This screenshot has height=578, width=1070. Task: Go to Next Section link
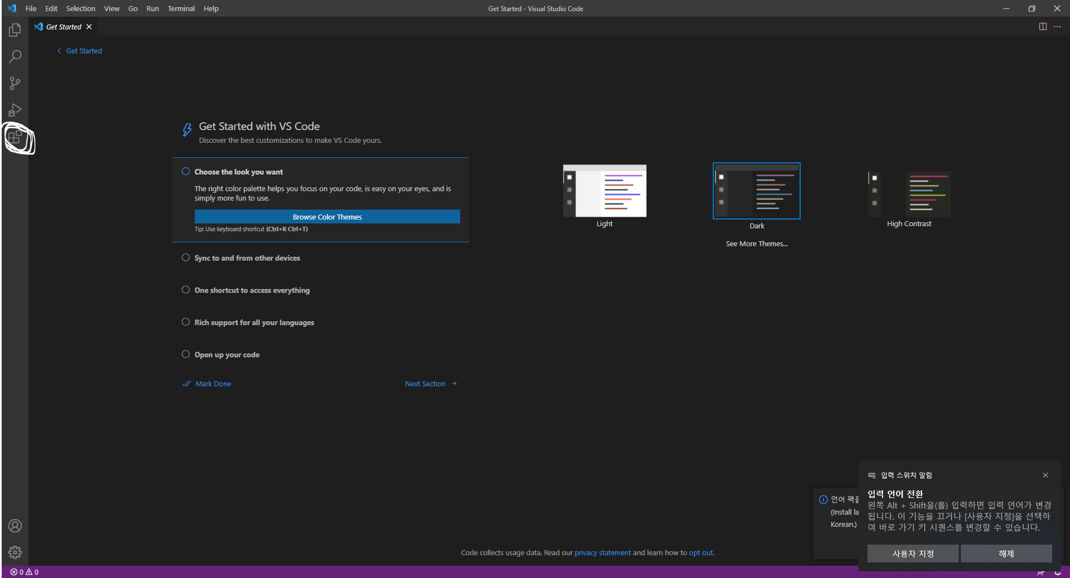click(x=425, y=383)
